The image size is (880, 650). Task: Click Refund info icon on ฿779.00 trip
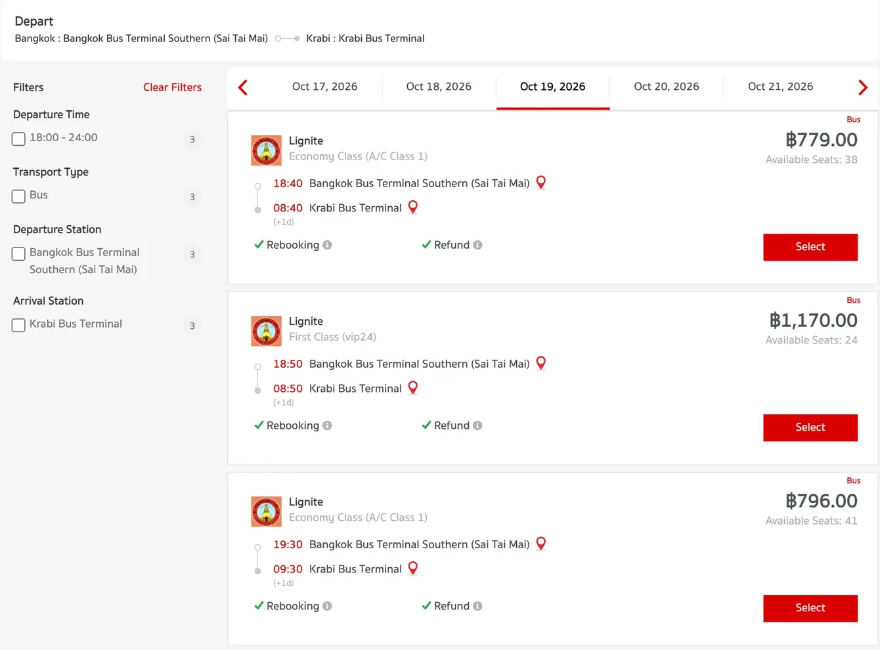477,245
